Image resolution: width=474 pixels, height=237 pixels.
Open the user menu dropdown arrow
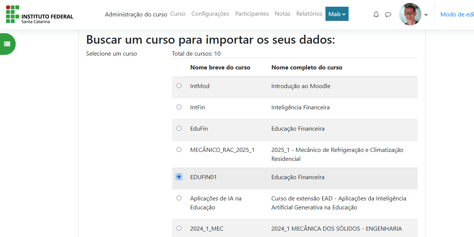426,15
